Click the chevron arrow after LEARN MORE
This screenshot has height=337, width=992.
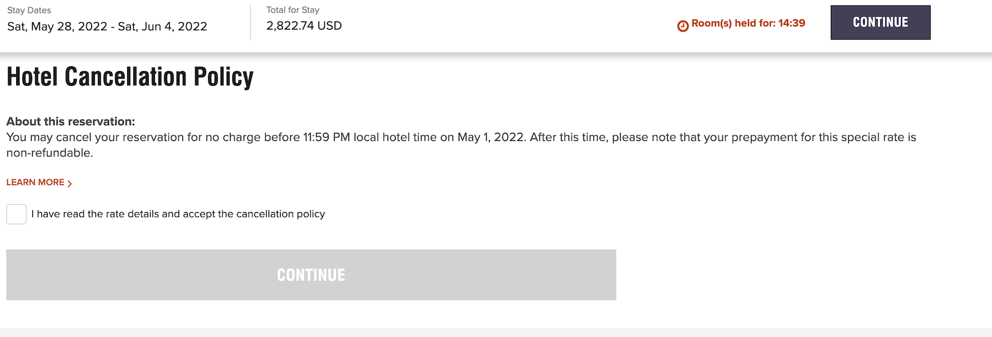point(69,184)
